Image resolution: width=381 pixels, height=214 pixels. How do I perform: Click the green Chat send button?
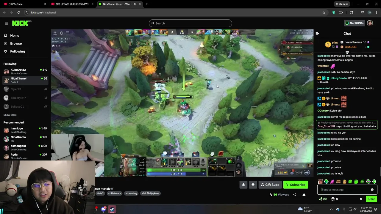(371, 199)
